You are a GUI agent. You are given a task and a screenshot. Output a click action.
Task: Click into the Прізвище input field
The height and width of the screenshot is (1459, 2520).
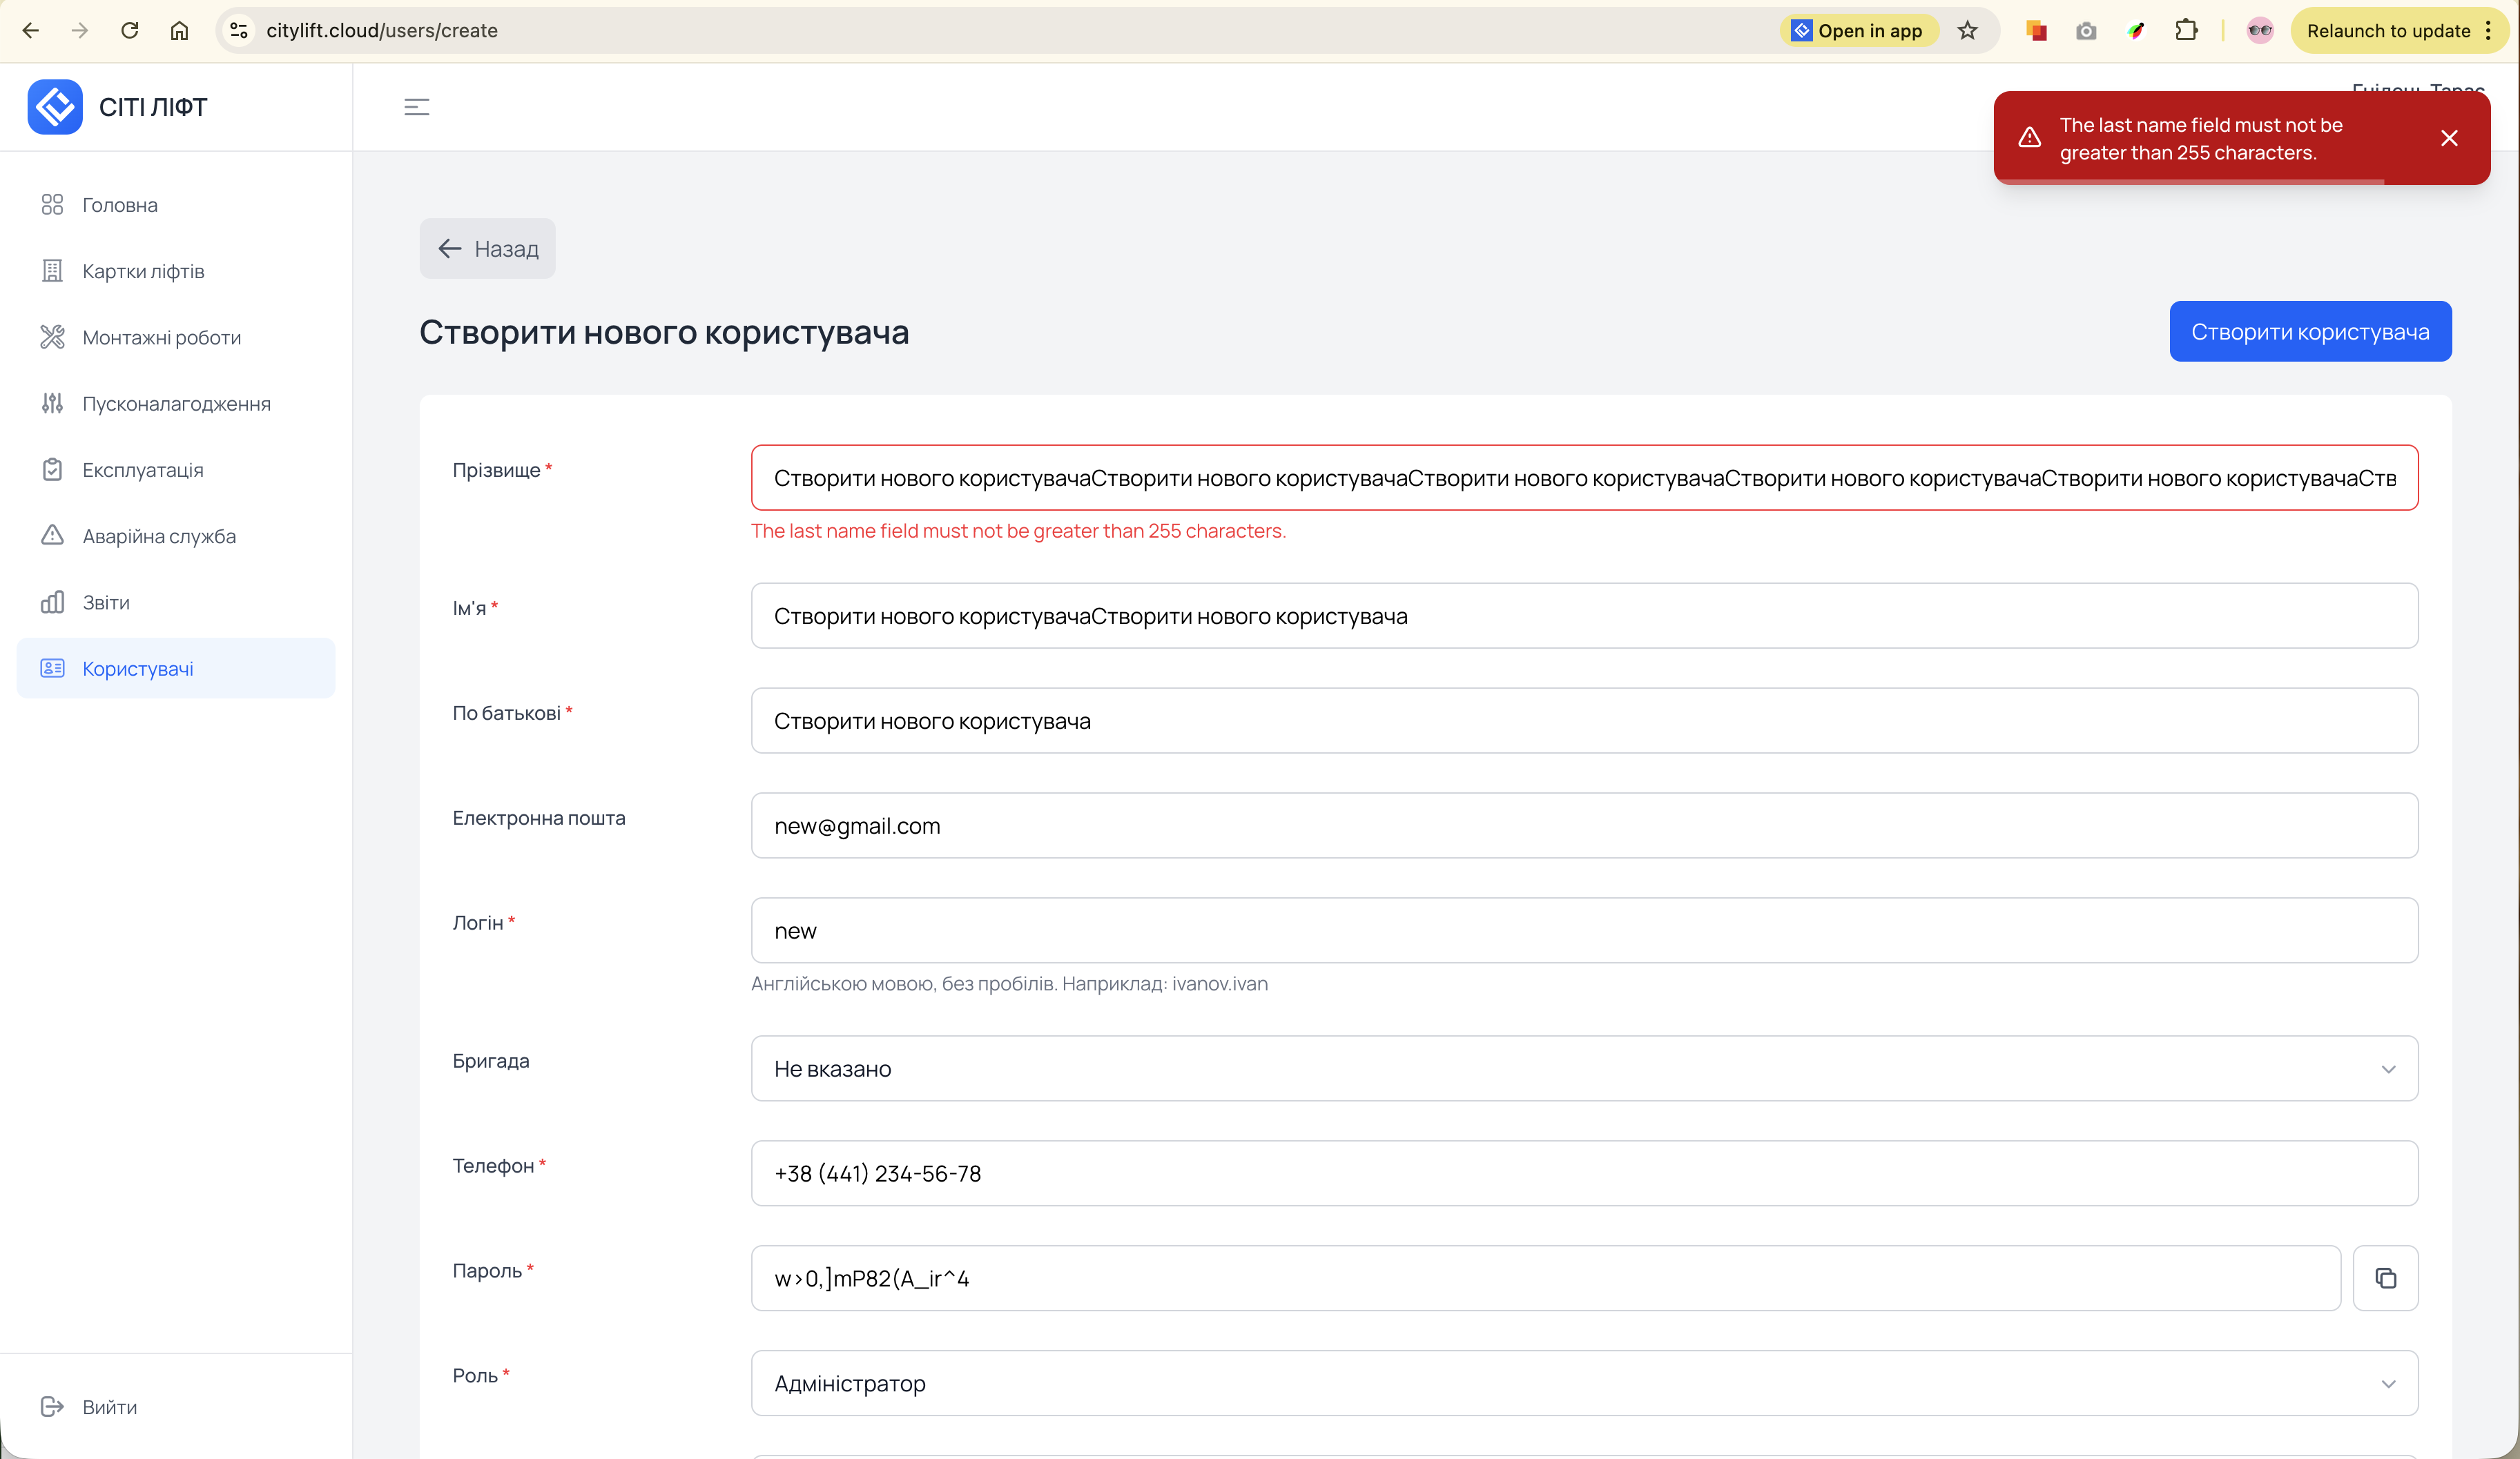pos(1584,478)
